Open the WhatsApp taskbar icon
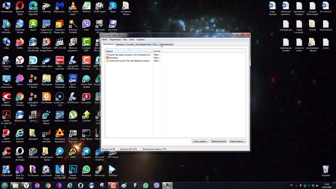The width and height of the screenshot is (336, 189). (x=146, y=185)
